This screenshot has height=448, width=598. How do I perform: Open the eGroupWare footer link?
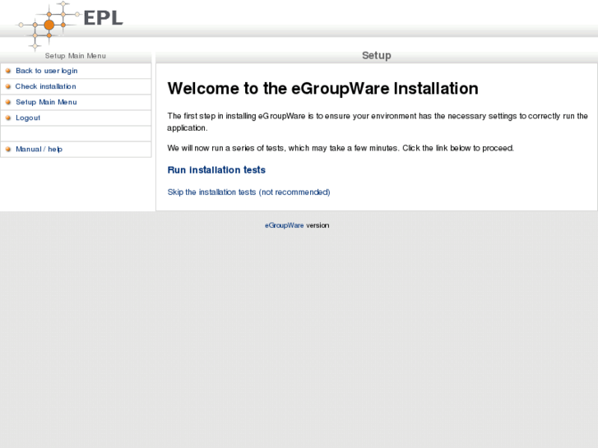click(x=284, y=225)
